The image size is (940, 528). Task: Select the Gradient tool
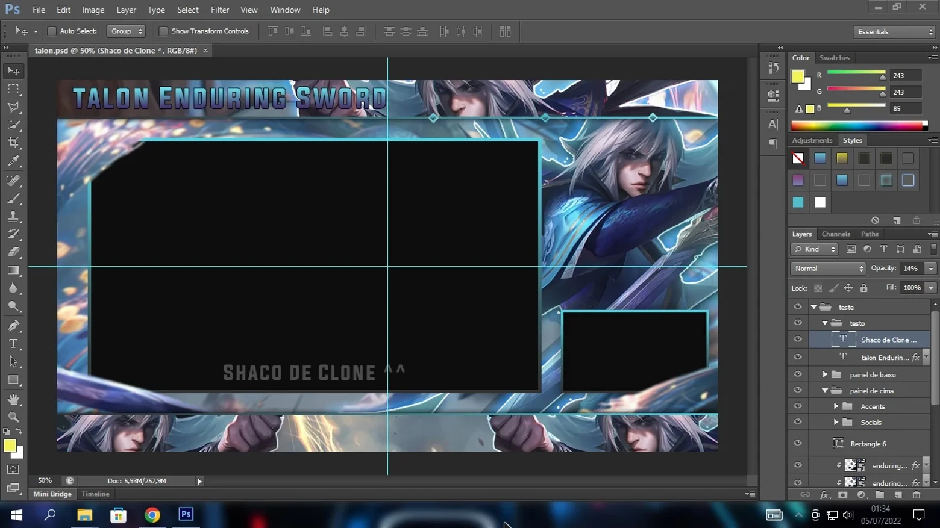pos(13,270)
